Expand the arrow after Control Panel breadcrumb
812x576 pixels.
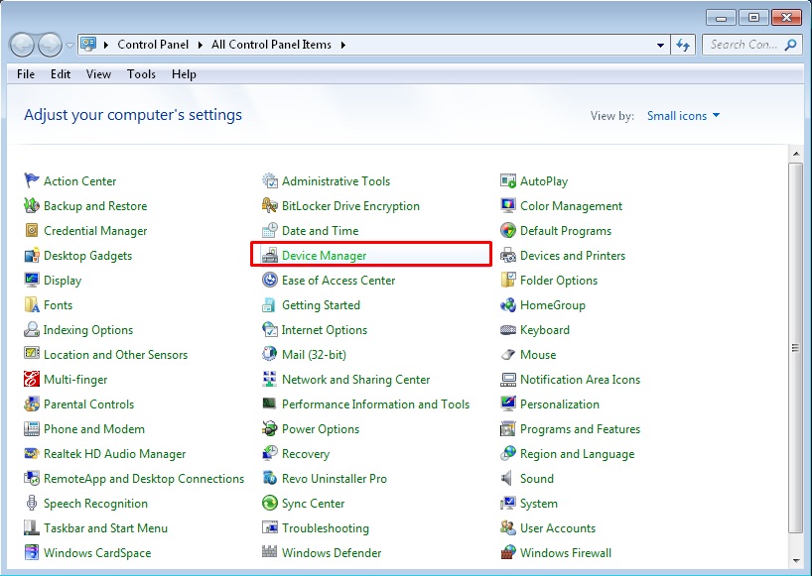(200, 45)
